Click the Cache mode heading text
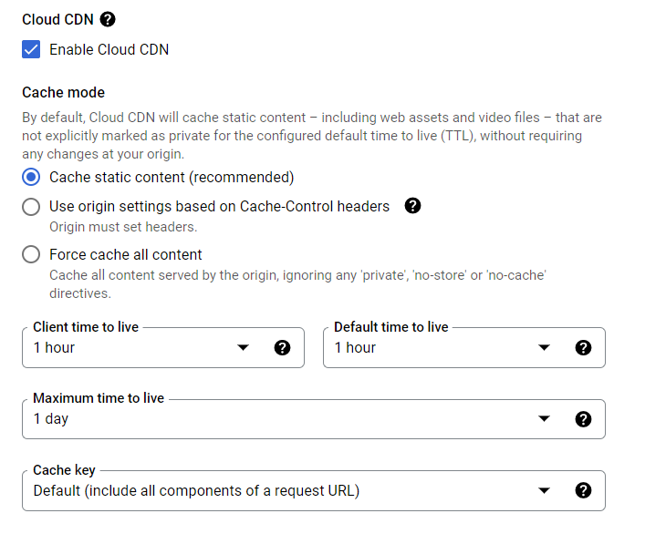The width and height of the screenshot is (666, 534). click(63, 92)
